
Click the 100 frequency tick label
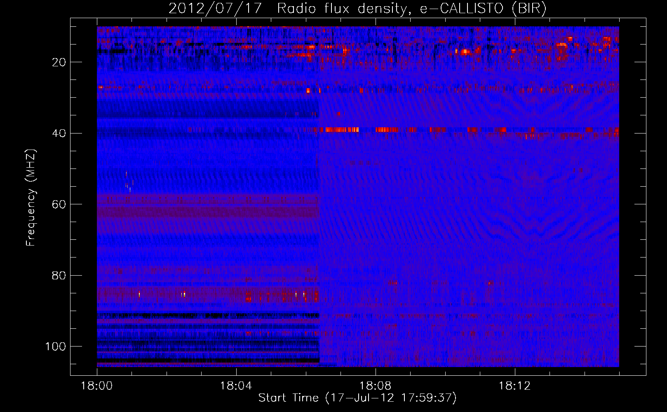56,346
